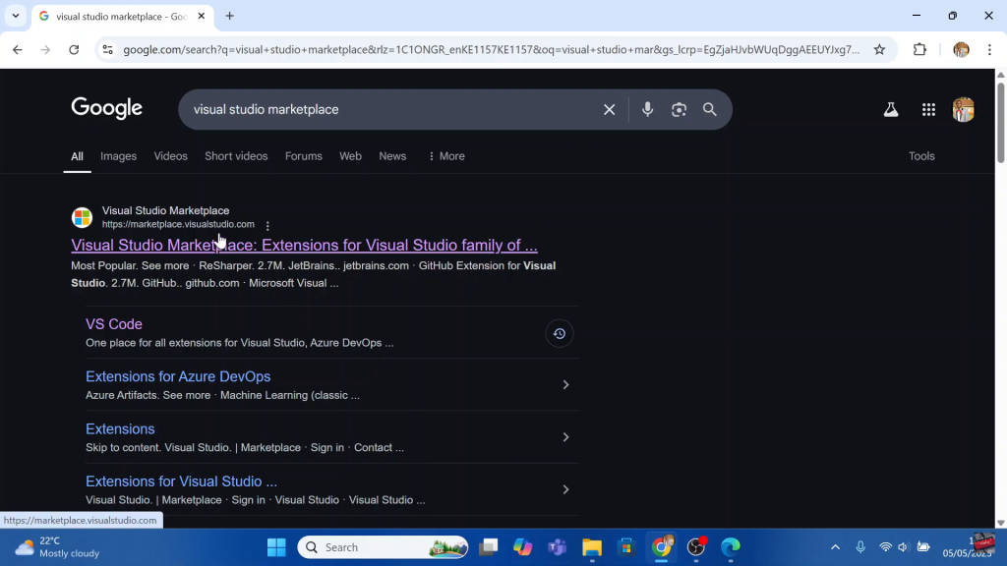Click the history icon beside VS Code
This screenshot has width=1007, height=566.
(560, 334)
